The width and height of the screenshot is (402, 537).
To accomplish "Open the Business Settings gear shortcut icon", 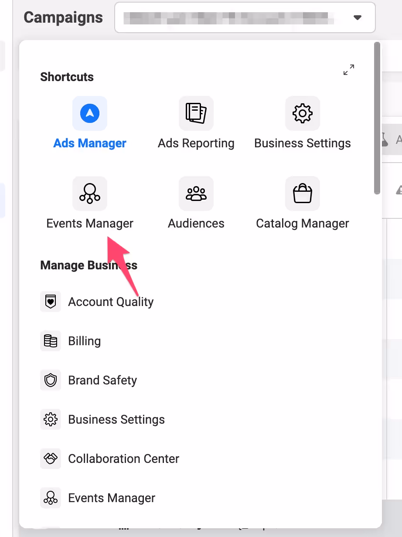I will click(303, 113).
